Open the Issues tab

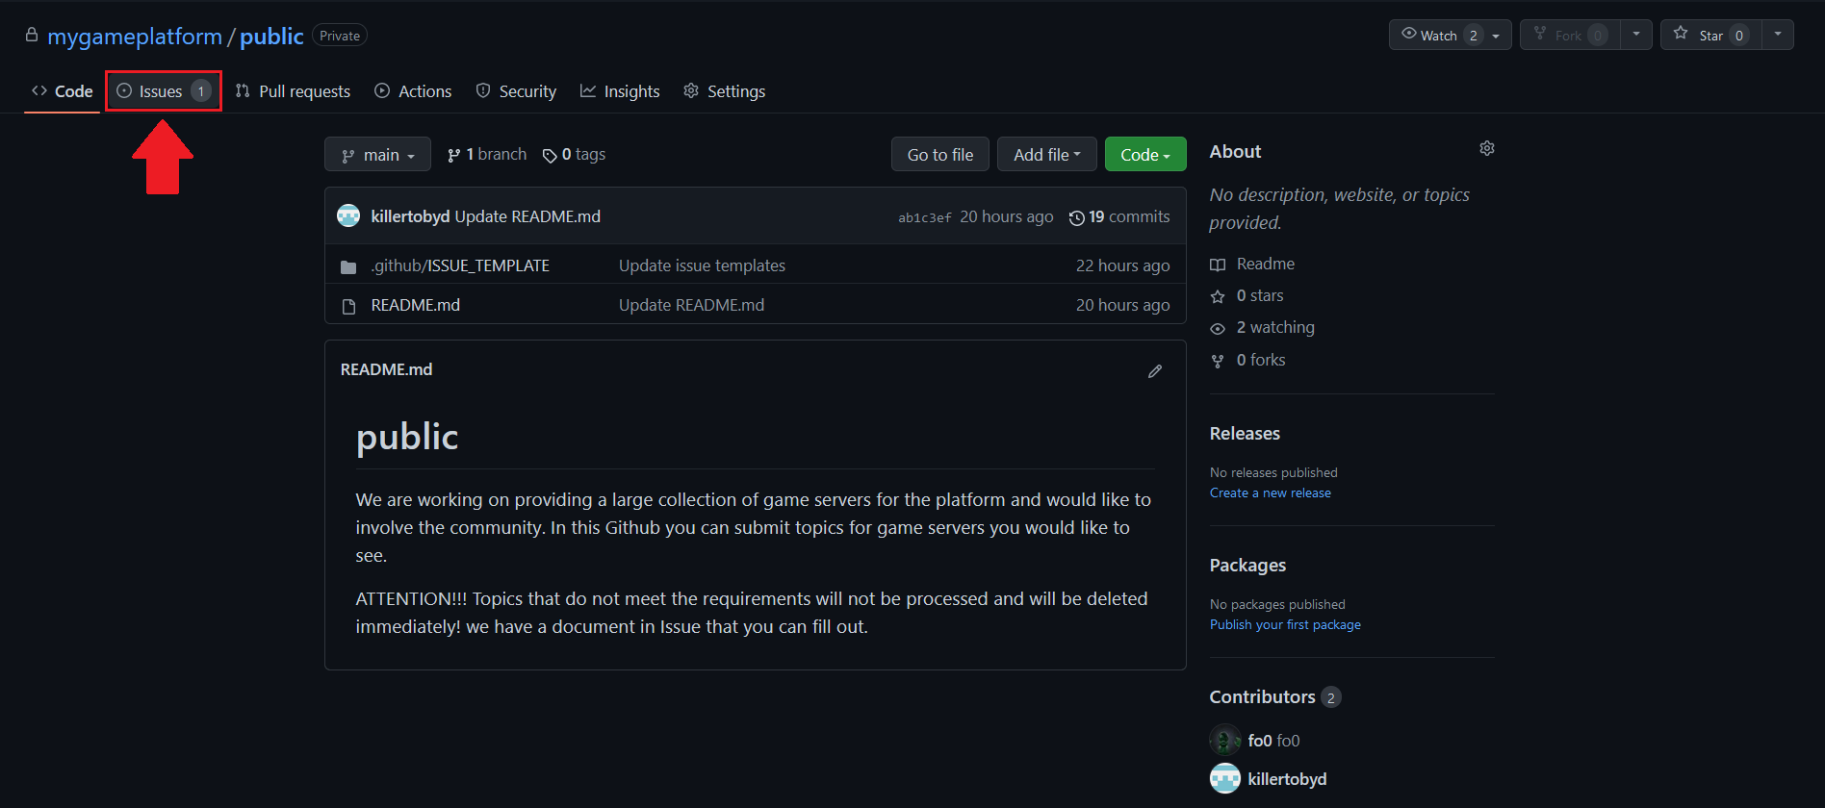pos(164,91)
